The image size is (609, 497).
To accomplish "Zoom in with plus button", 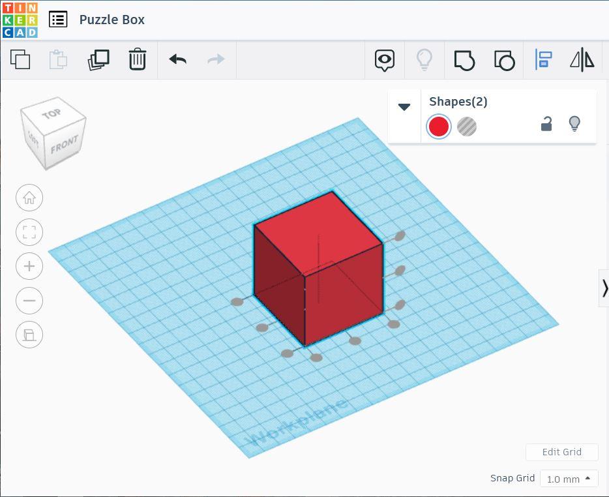I will [x=29, y=266].
